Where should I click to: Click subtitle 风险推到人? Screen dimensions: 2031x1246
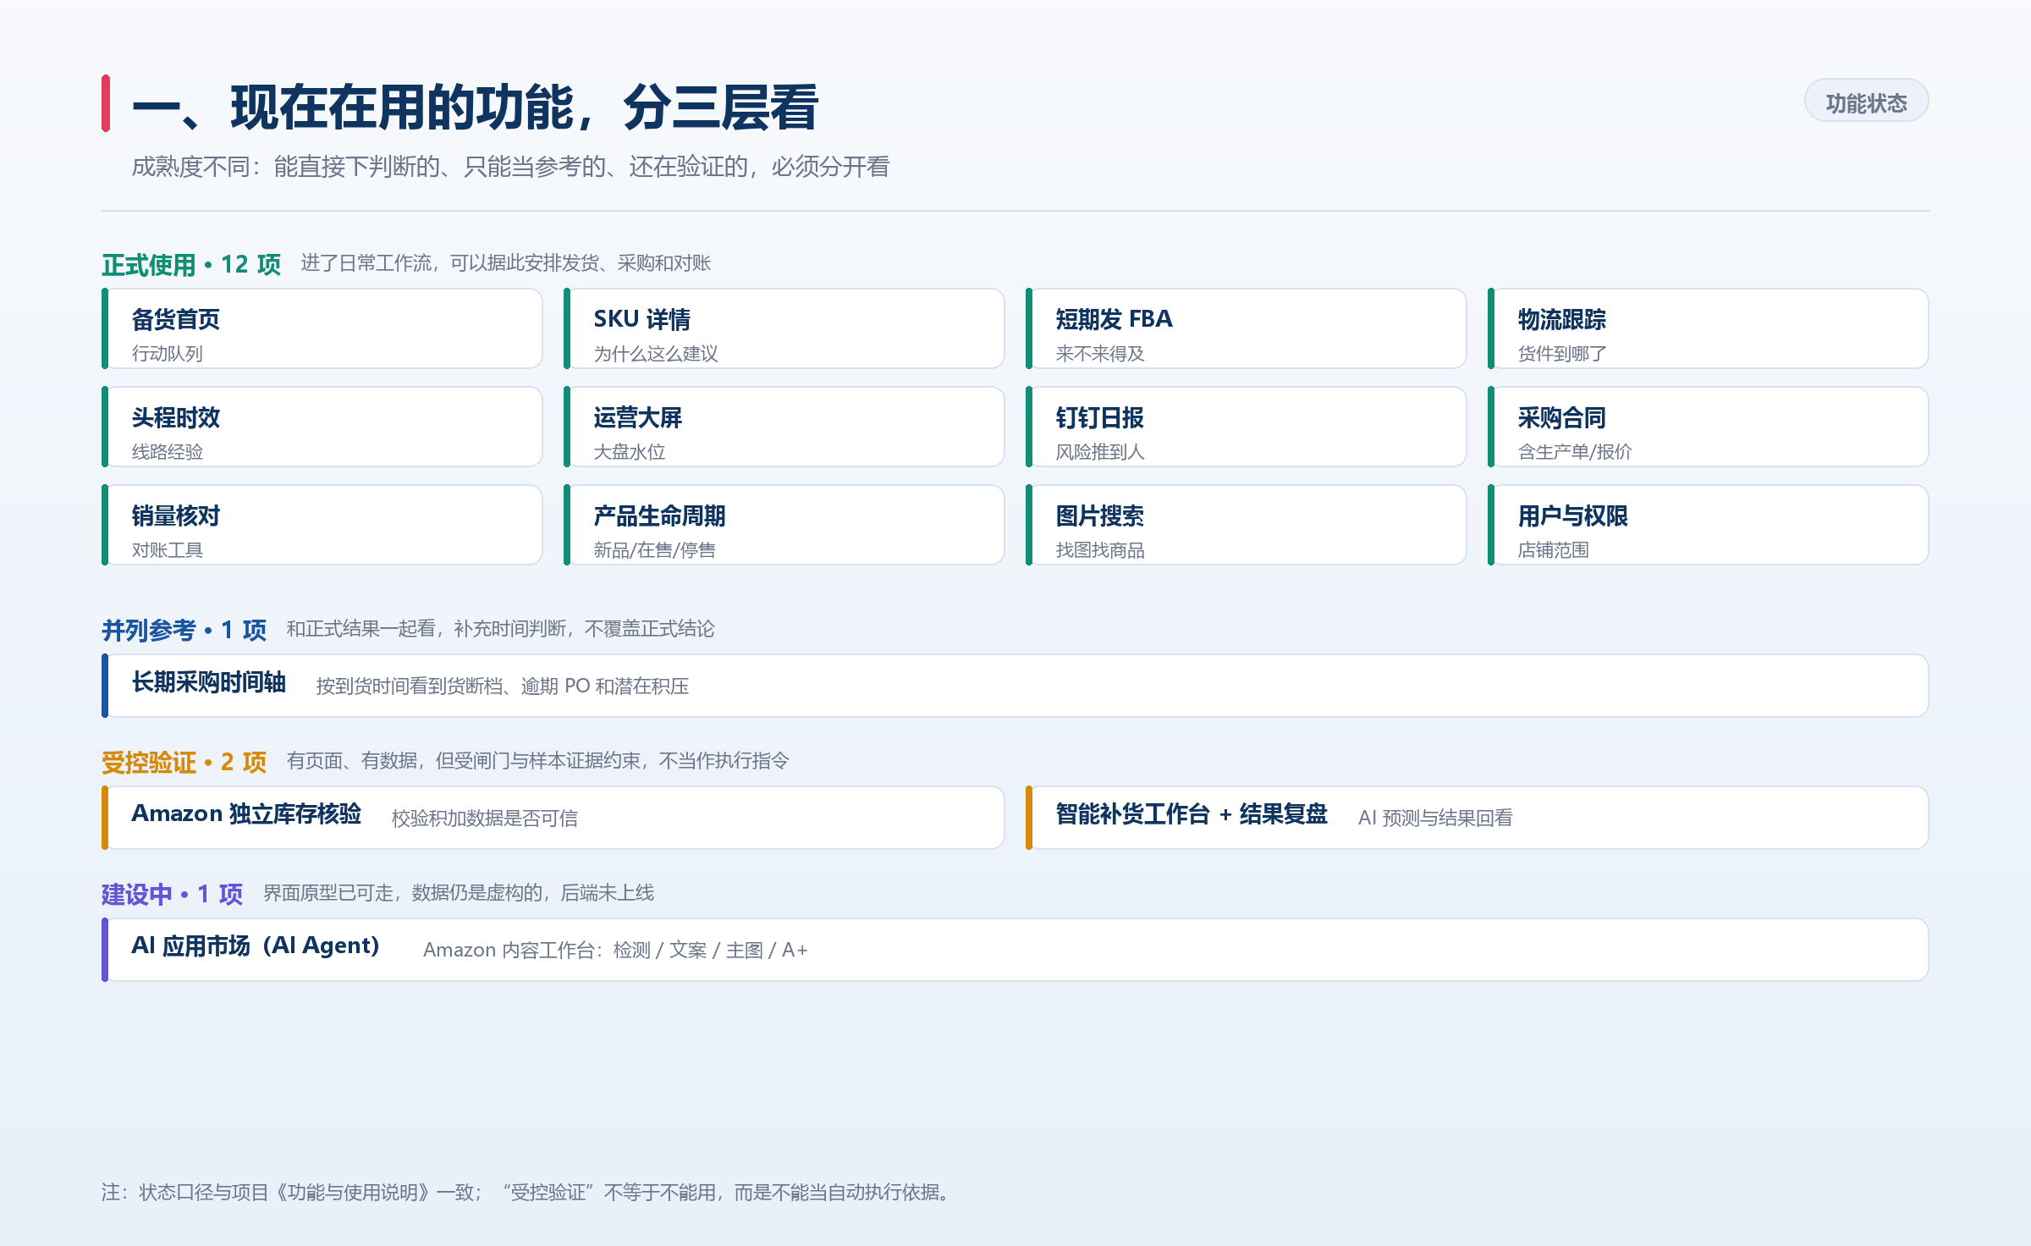click(x=1100, y=452)
